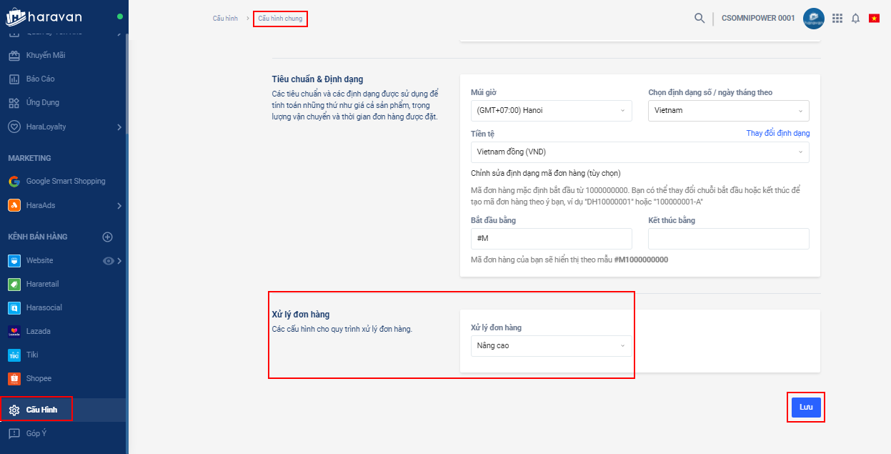The height and width of the screenshot is (454, 891).
Task: Click CSOMNIPOWER 0001 account name
Action: click(x=758, y=19)
